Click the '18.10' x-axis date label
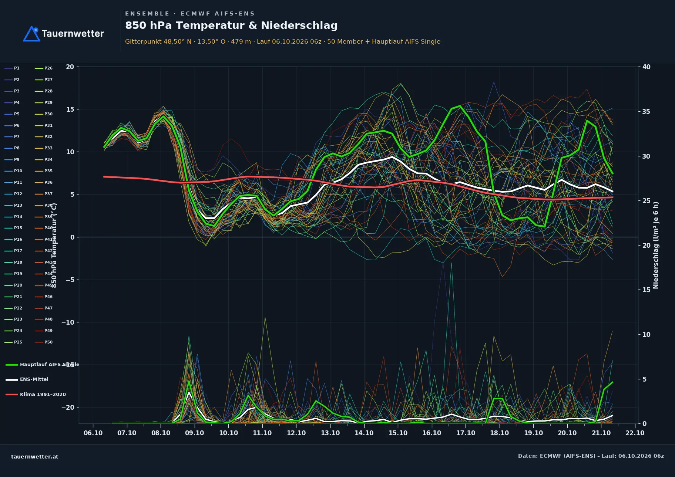This screenshot has height=477, width=675. (500, 433)
